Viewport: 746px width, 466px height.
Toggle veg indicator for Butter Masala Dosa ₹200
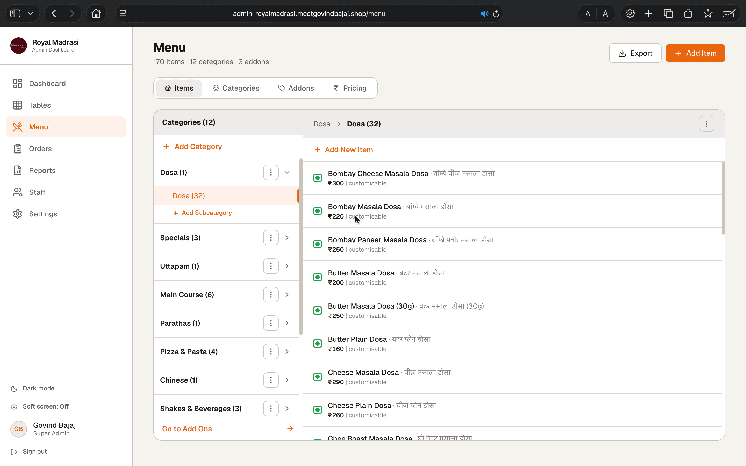[x=318, y=277]
